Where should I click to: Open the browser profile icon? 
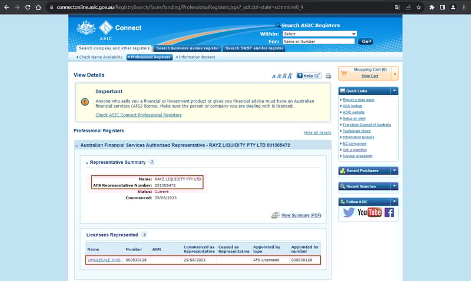point(453,7)
